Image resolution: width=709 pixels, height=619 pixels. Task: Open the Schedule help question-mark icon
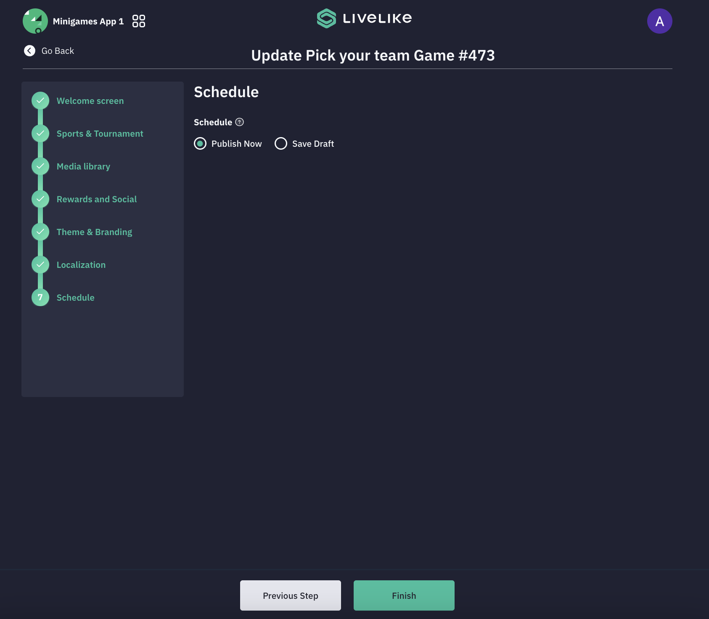pyautogui.click(x=240, y=122)
